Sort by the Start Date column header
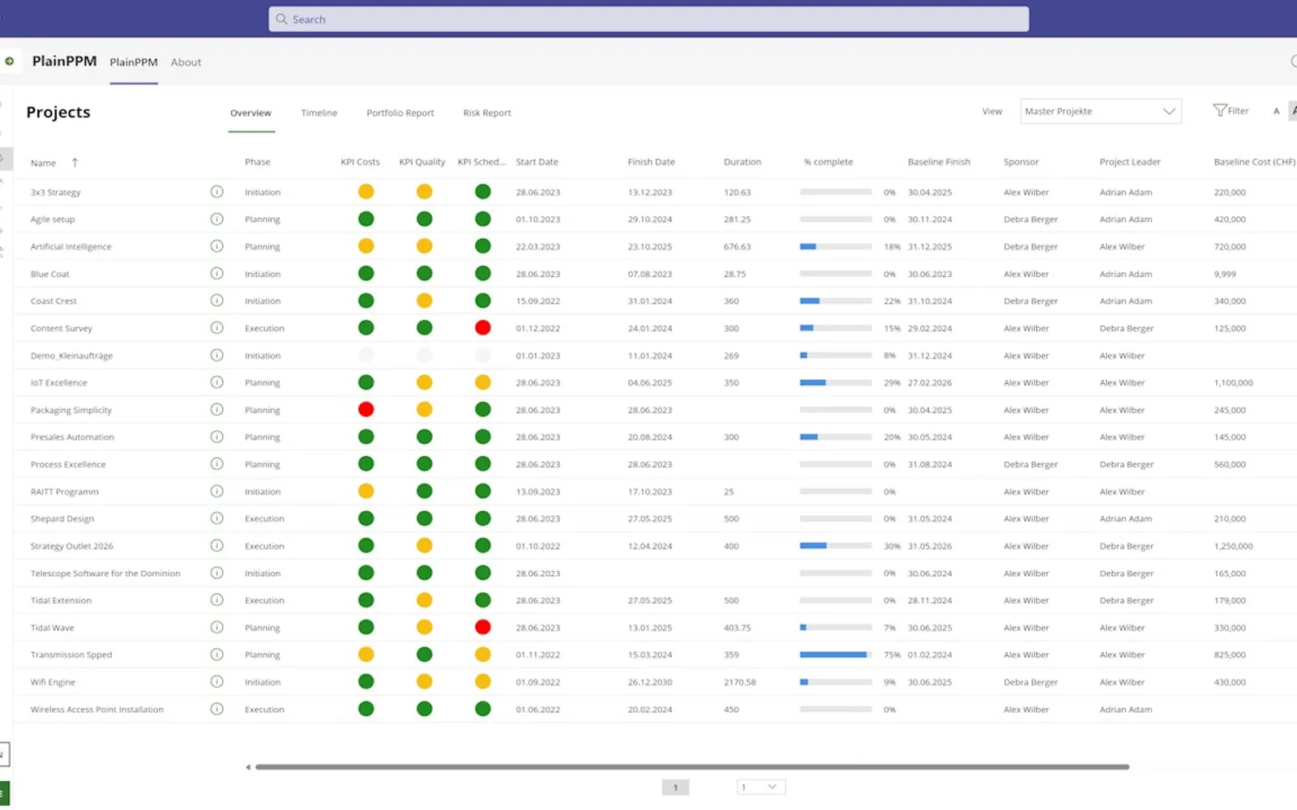The image size is (1297, 810). click(x=537, y=162)
